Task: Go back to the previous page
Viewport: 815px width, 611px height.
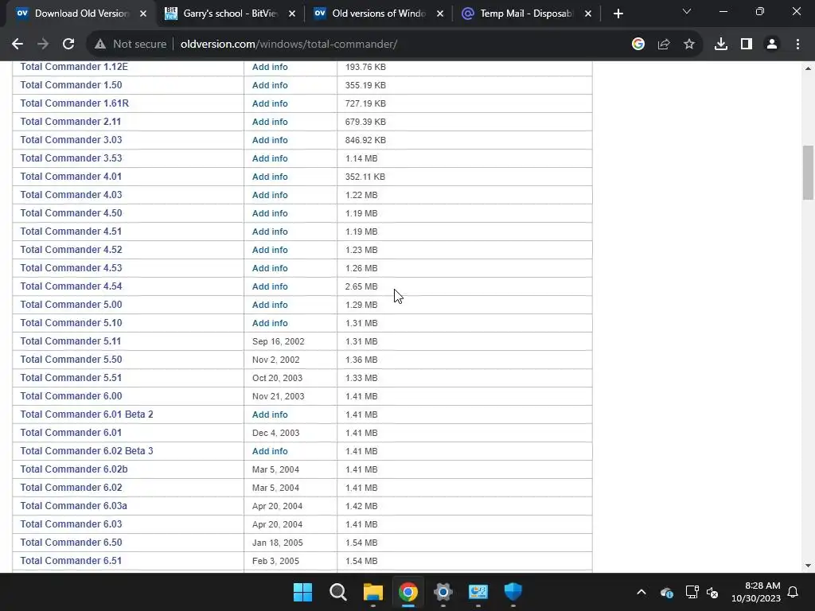Action: 18,45
